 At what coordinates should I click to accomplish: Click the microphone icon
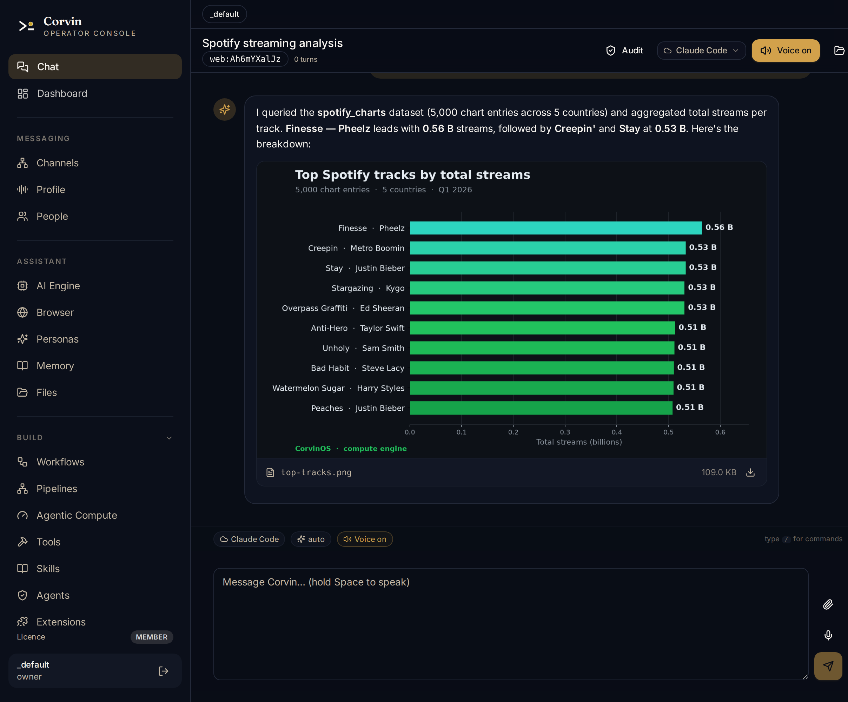(828, 635)
